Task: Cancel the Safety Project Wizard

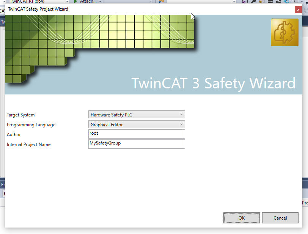Action: [x=280, y=218]
